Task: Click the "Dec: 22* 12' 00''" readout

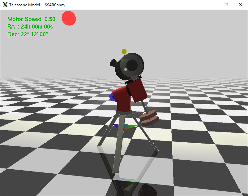Action: click(28, 34)
